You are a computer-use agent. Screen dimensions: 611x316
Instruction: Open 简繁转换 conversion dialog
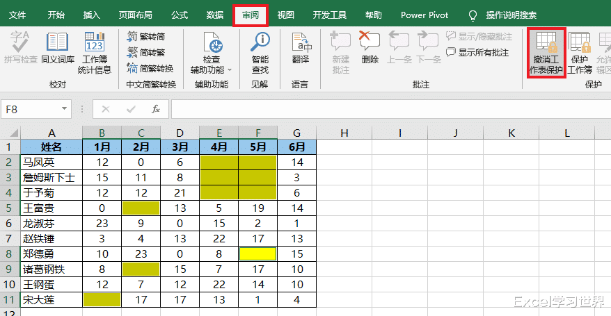point(150,68)
